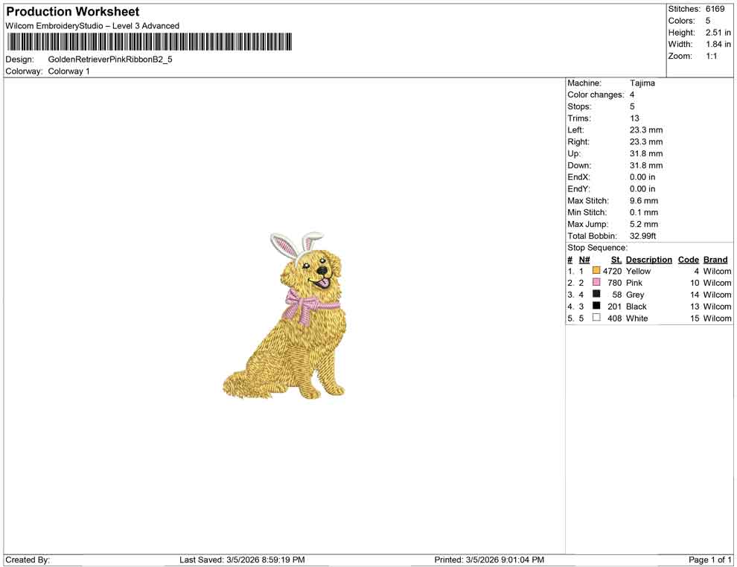The width and height of the screenshot is (737, 567).
Task: Select the White thread swatch
Action: [x=596, y=318]
